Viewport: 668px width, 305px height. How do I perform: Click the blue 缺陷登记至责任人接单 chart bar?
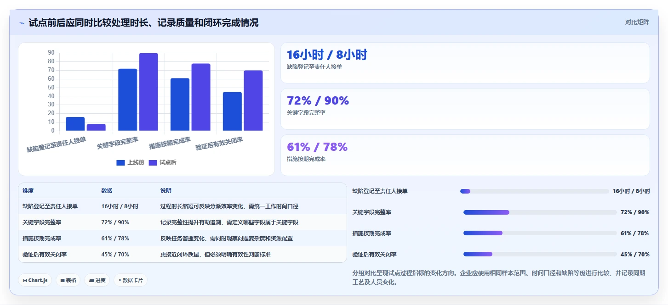pos(75,124)
